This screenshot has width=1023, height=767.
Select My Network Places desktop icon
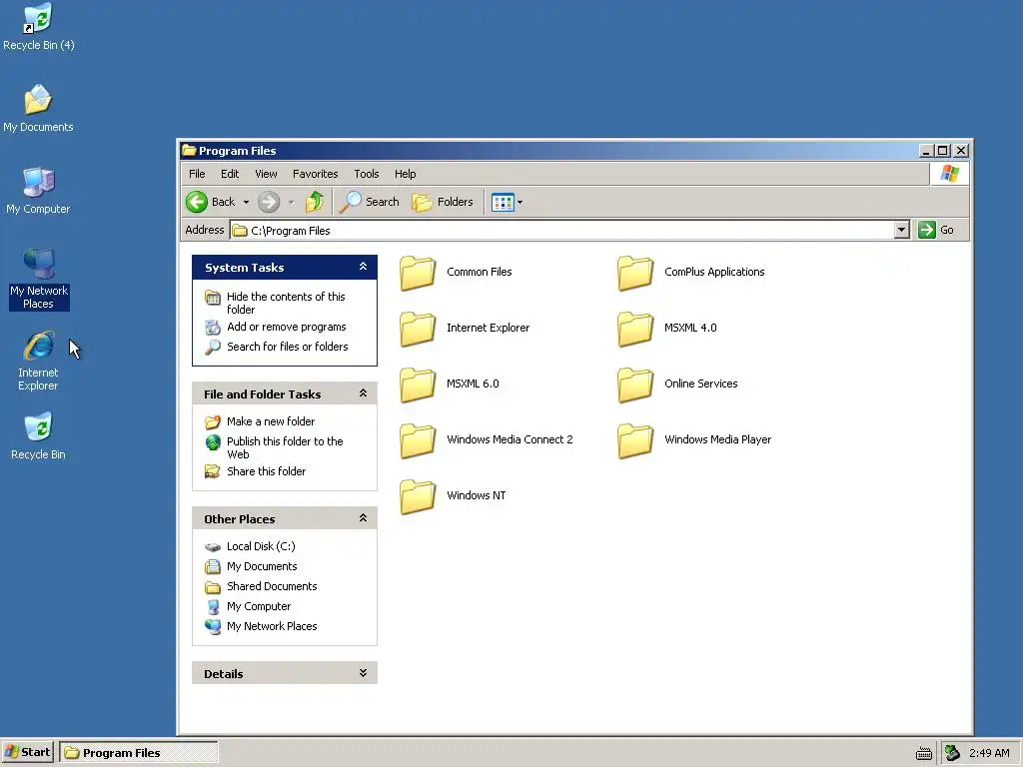point(39,264)
